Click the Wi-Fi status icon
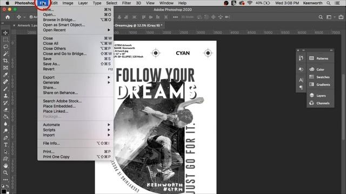The height and width of the screenshot is (194, 346). [250, 3]
